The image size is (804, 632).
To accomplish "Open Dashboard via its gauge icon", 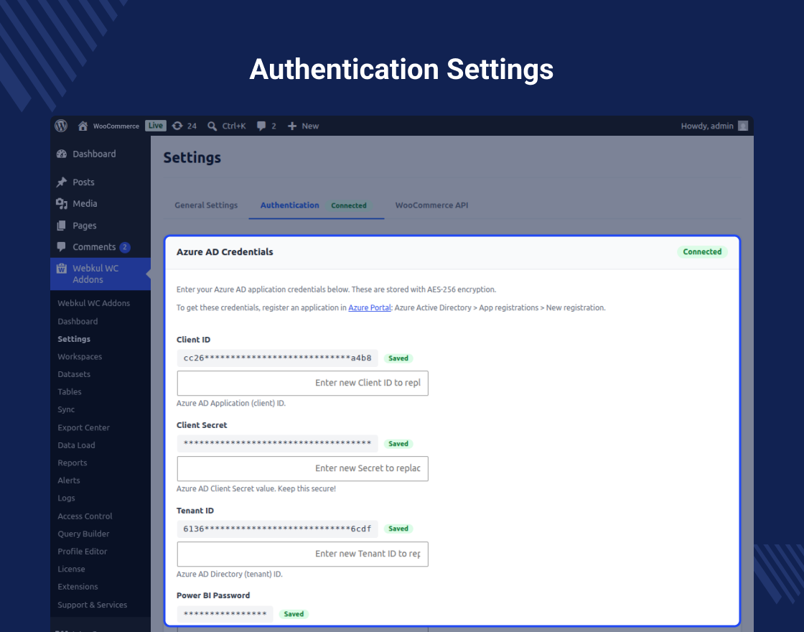I will click(62, 154).
